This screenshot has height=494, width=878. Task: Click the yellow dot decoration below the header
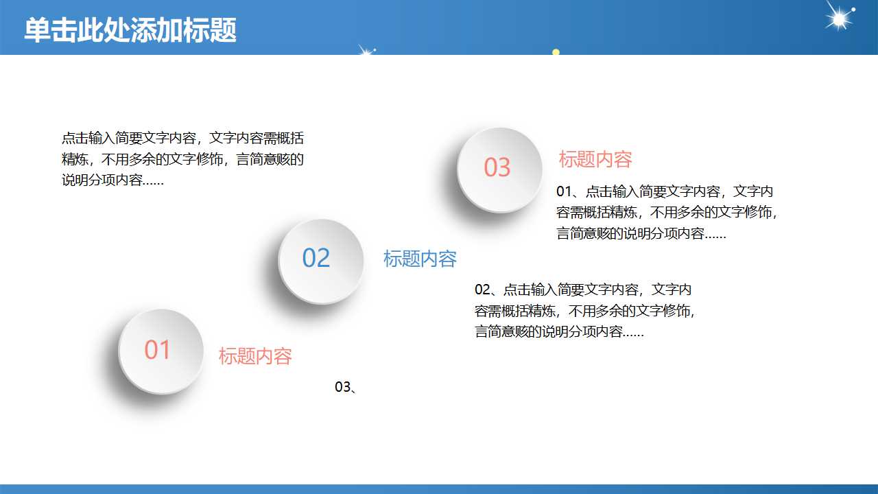(557, 54)
